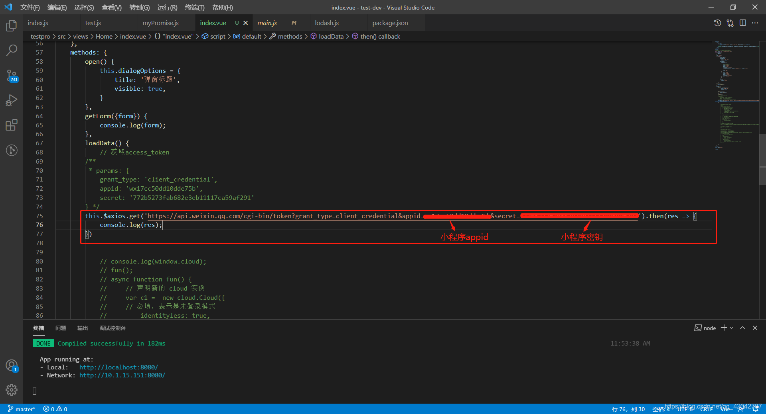The image size is (766, 414).
Task: Open the Accounts menu icon
Action: point(12,365)
